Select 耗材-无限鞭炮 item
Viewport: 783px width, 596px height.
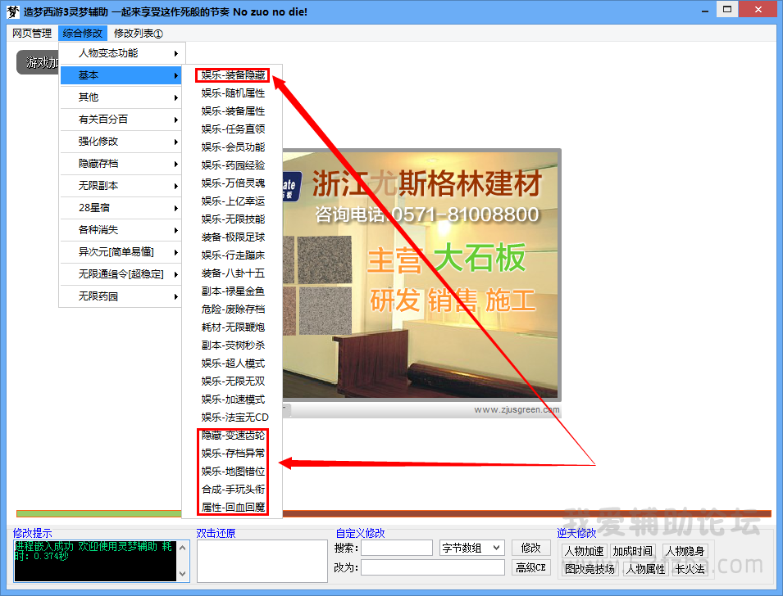click(233, 327)
